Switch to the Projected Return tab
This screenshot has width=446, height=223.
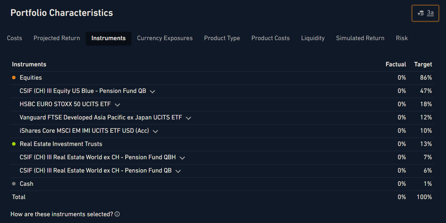[57, 38]
